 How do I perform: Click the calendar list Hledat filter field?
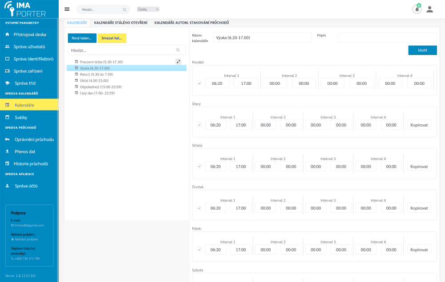tap(126, 50)
